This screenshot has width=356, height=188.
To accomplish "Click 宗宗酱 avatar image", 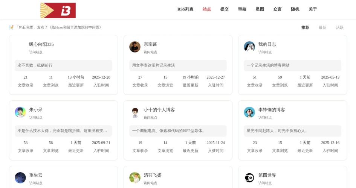I will (x=135, y=47).
